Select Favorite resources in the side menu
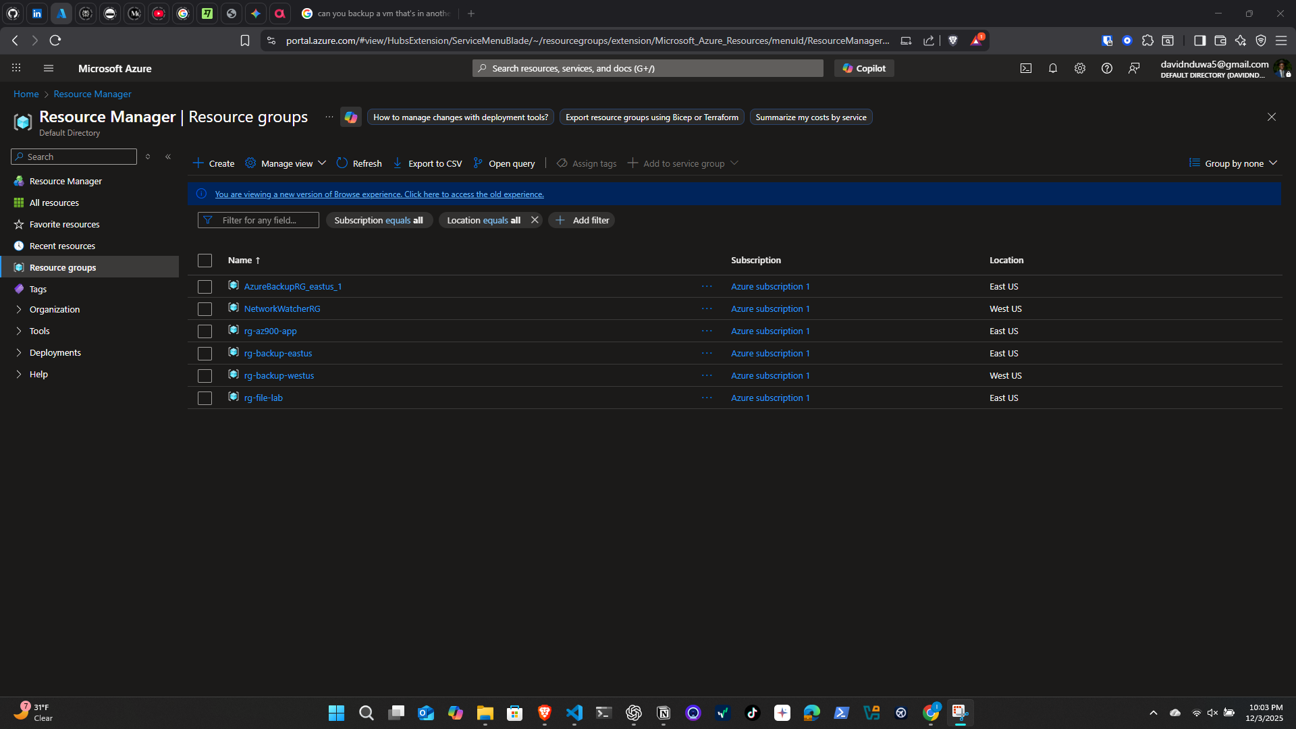The width and height of the screenshot is (1296, 729). (x=64, y=224)
